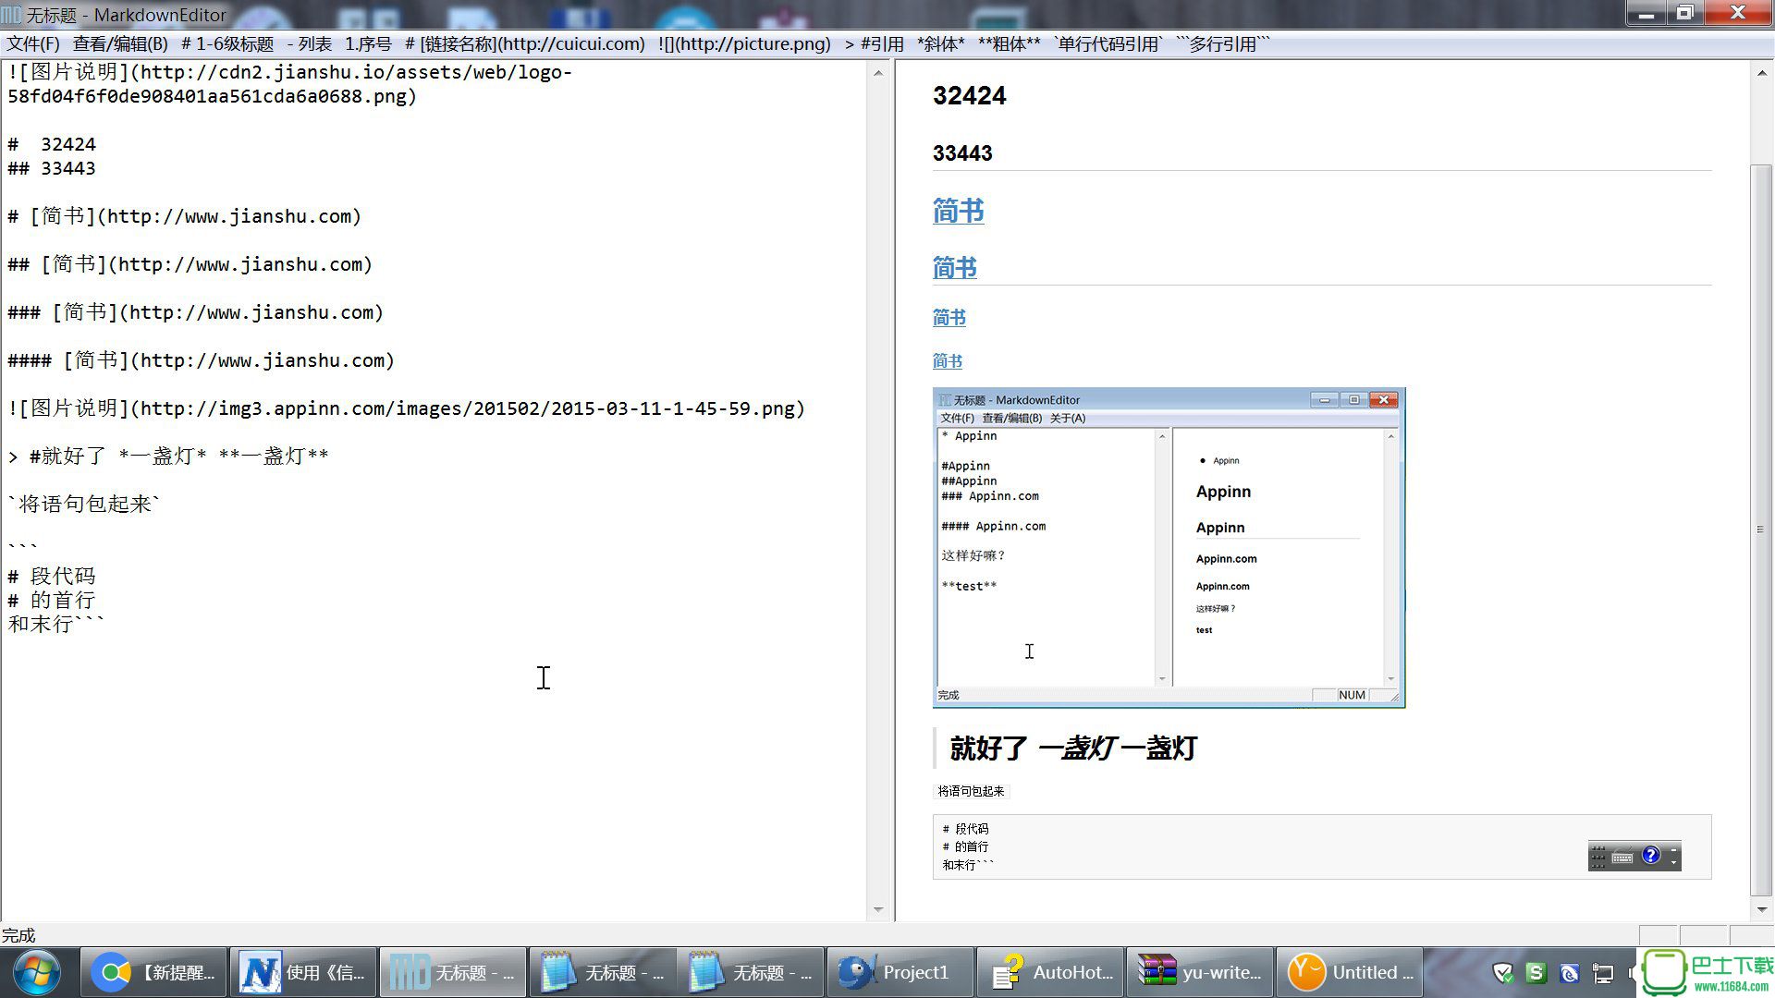Click the appinn image markdown line in editor

tap(407, 408)
